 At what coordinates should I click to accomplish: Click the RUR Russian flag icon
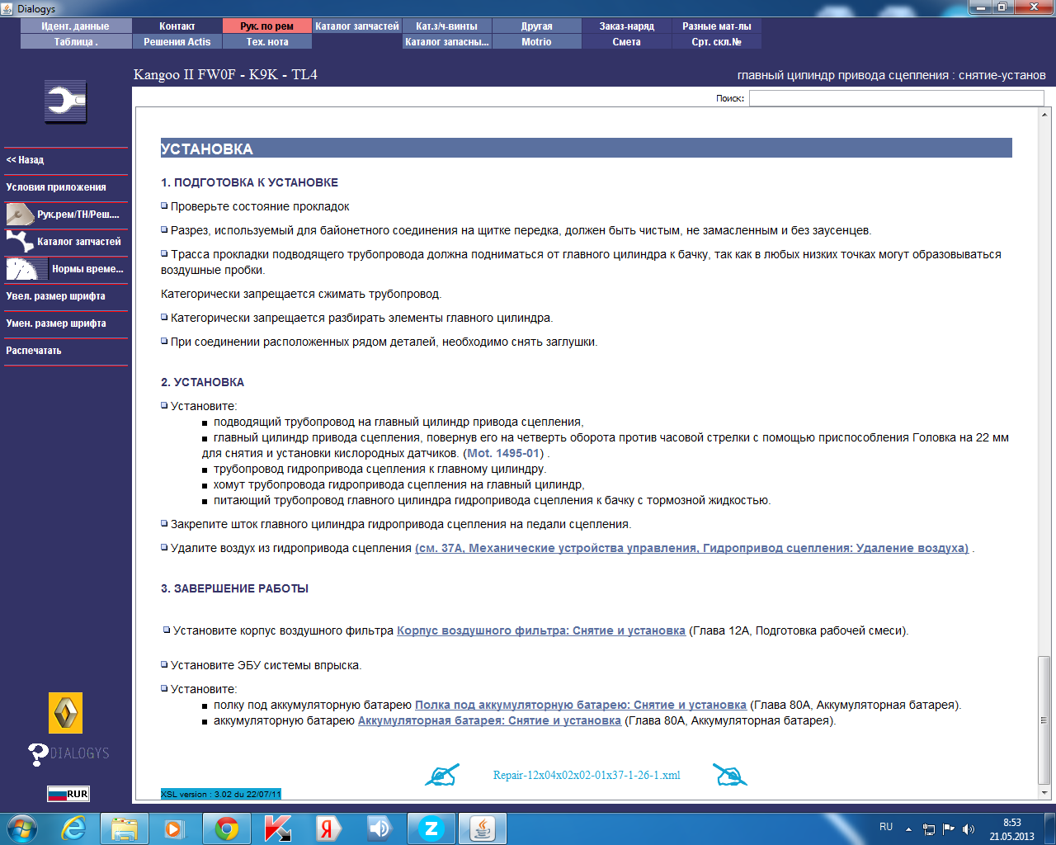pos(68,794)
